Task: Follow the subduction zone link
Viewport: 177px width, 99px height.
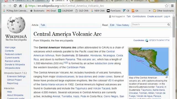Action: 104,63
